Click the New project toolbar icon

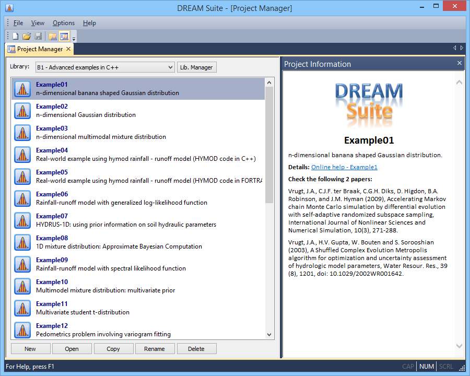click(x=15, y=36)
